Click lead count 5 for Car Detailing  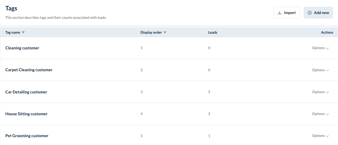pyautogui.click(x=209, y=92)
